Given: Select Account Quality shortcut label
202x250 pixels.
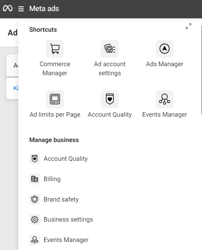Looking at the screenshot, I should coord(110,115).
